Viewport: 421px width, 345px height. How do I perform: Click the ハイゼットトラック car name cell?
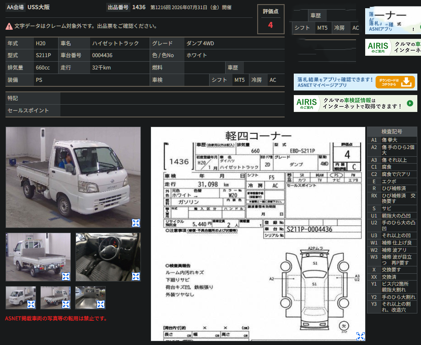click(120, 43)
